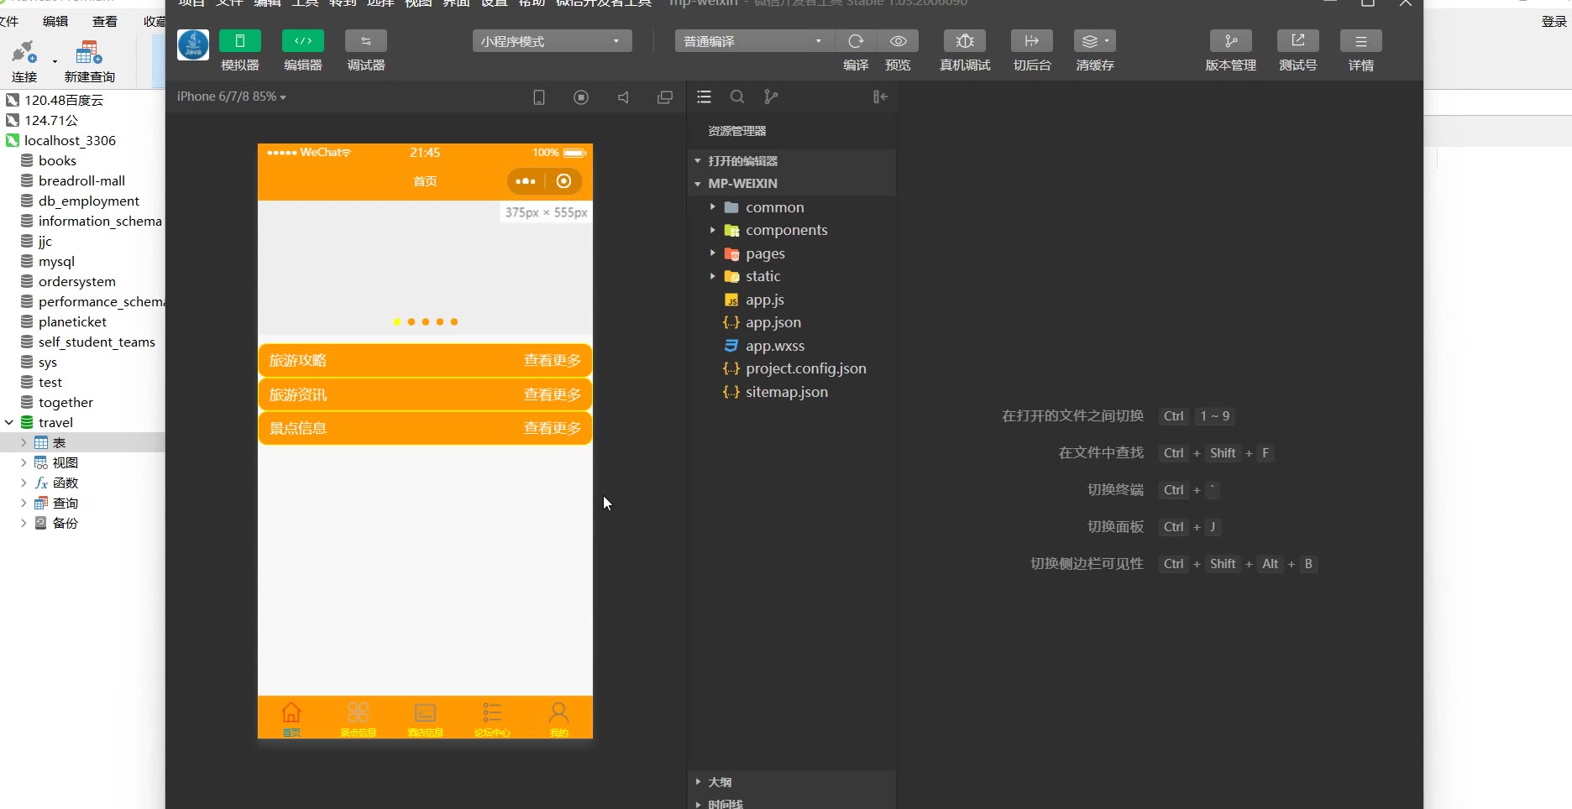Click 查看更多 in the 旅游攻略 row
The width and height of the screenshot is (1572, 809).
pos(552,361)
